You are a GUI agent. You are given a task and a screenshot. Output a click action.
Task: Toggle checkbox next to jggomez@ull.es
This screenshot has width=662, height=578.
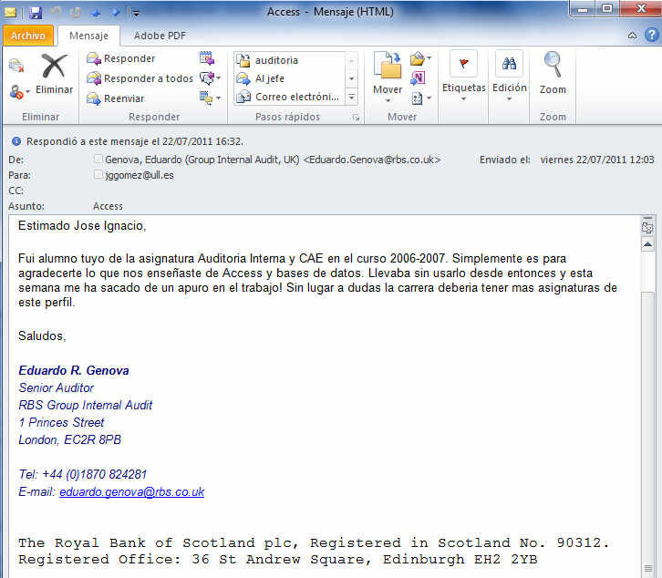pyautogui.click(x=98, y=175)
